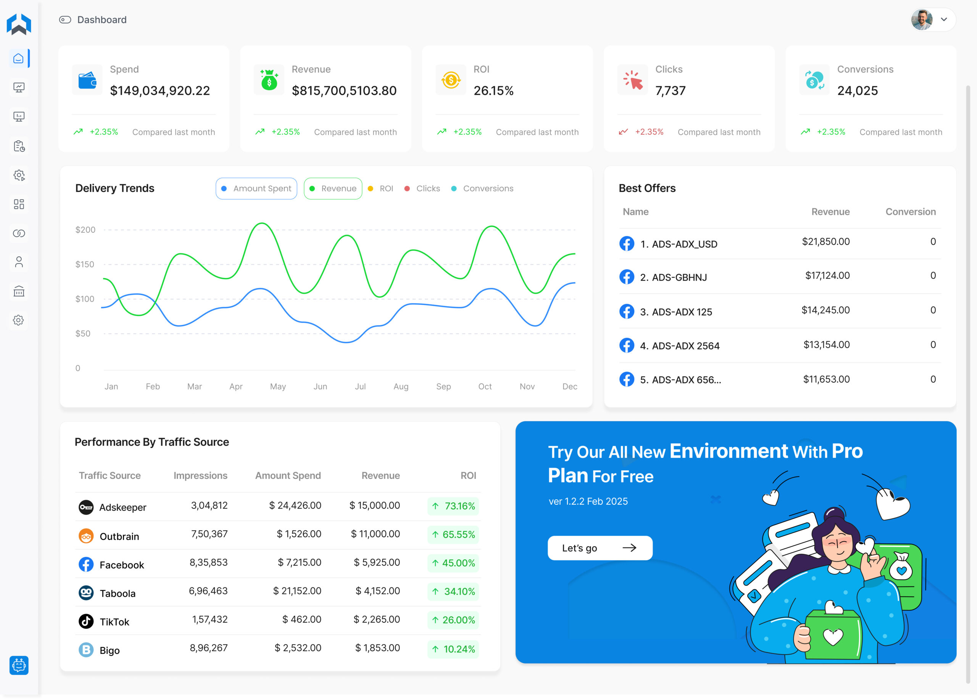Viewport: 977px width, 700px height.
Task: Click the Taboola logo icon
Action: click(x=86, y=593)
